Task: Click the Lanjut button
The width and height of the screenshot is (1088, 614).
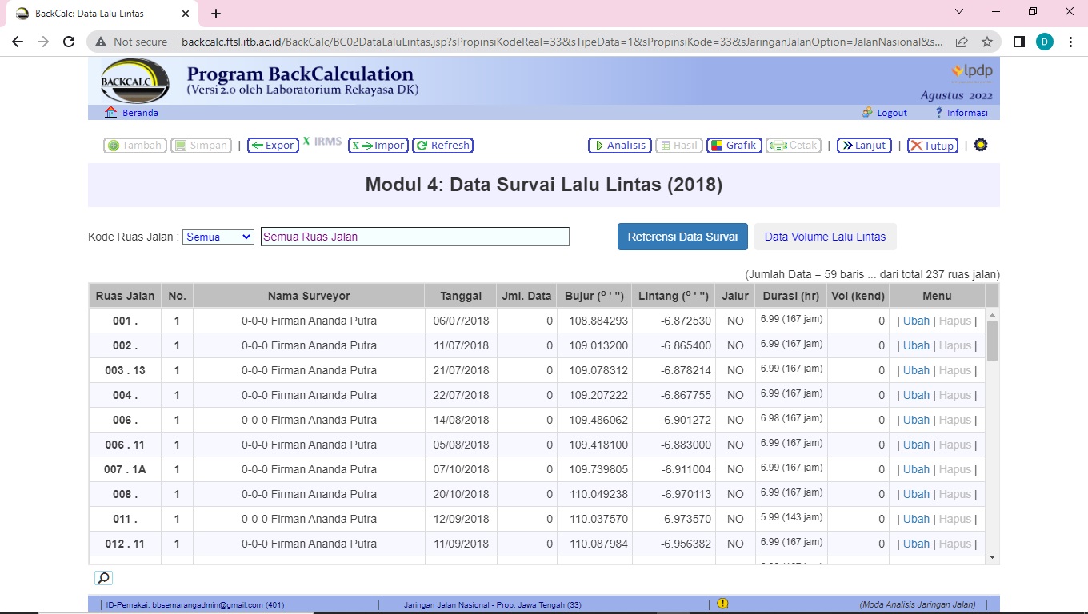Action: (864, 146)
